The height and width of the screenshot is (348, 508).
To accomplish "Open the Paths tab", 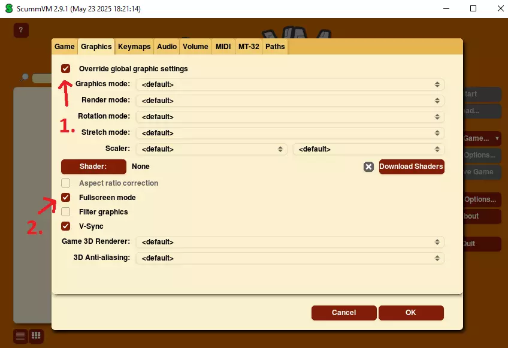I will pyautogui.click(x=275, y=47).
